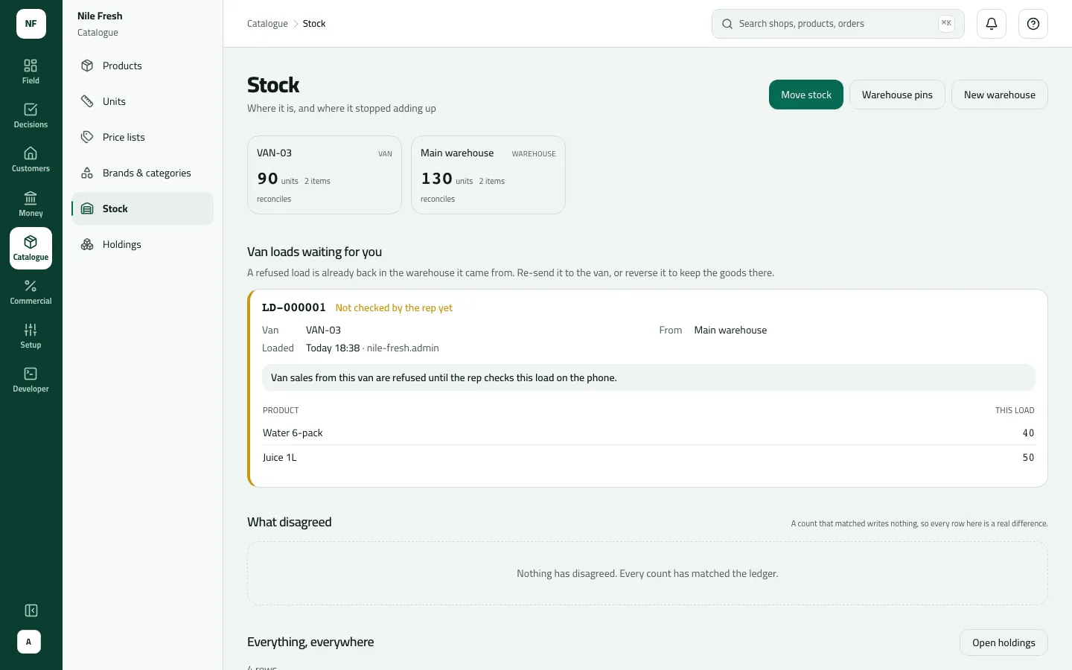Click the Warehouse pins button
The height and width of the screenshot is (670, 1072).
[x=897, y=95]
